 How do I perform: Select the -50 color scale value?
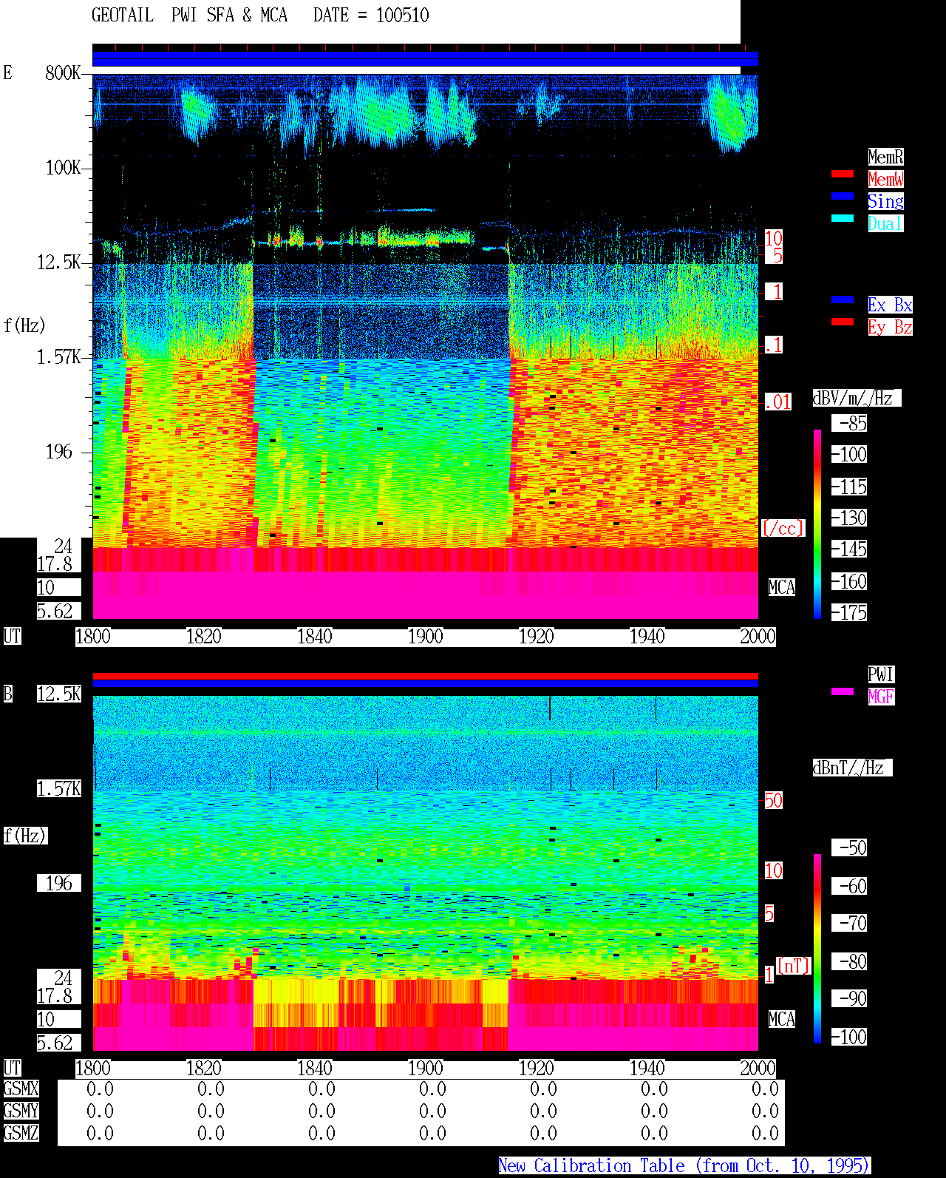(x=849, y=847)
